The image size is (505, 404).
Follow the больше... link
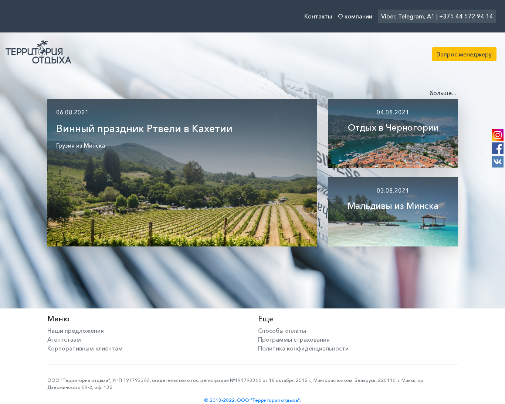pyautogui.click(x=443, y=93)
